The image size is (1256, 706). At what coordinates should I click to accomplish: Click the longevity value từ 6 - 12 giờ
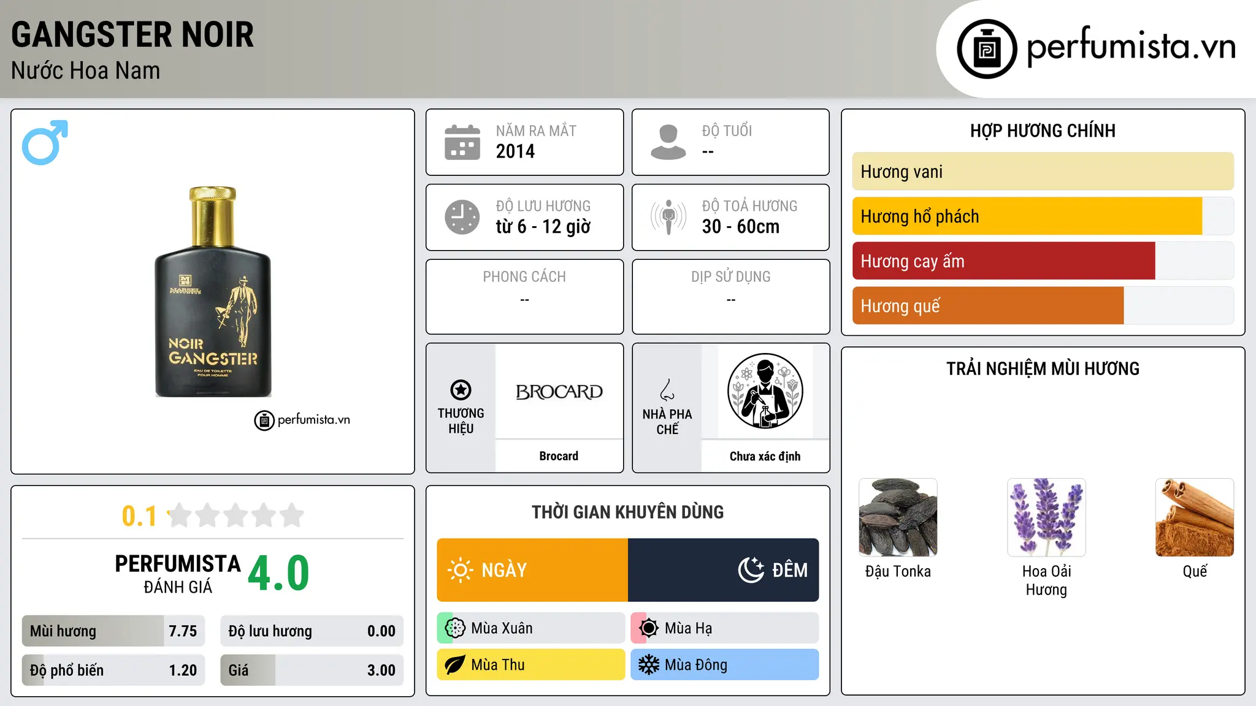pyautogui.click(x=543, y=227)
